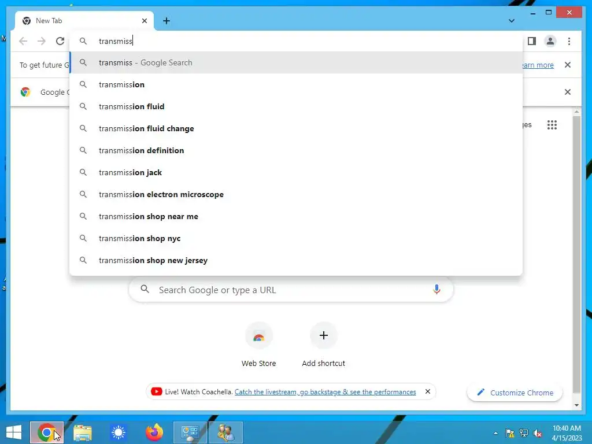Screen dimensions: 592x444
Task: Open the Google apps grid
Action: click(x=552, y=125)
